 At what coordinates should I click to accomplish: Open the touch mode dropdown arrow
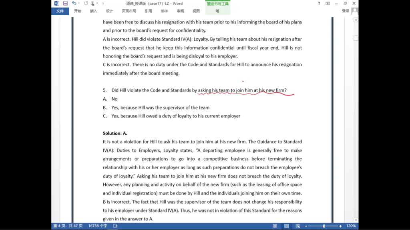pyautogui.click(x=97, y=3)
